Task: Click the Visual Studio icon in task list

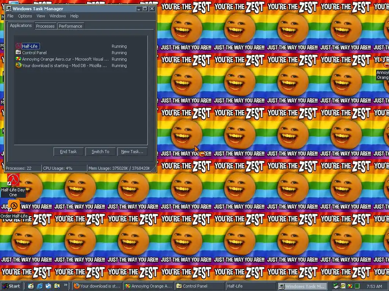Action: tap(18, 59)
